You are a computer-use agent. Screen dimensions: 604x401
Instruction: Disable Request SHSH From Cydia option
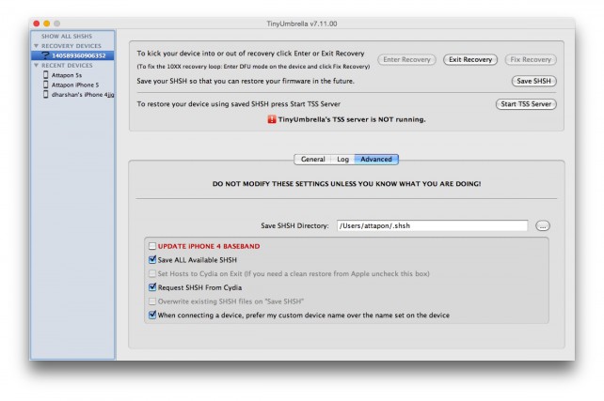point(152,287)
